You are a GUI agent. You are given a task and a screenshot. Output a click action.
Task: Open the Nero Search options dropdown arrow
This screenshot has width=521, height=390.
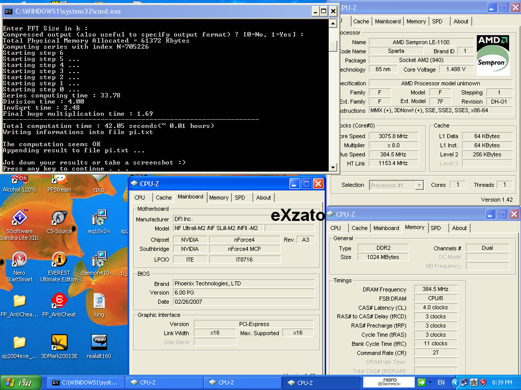pyautogui.click(x=430, y=382)
